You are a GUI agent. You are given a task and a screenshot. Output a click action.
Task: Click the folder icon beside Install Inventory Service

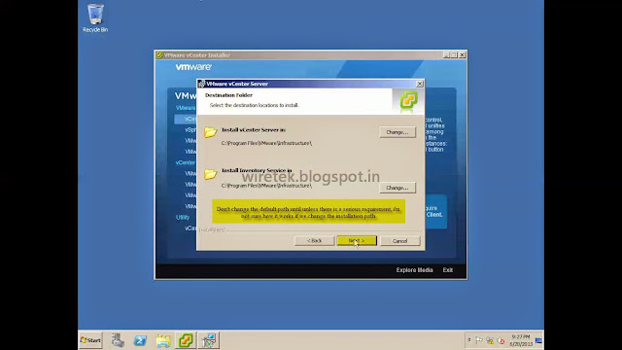[x=211, y=174]
